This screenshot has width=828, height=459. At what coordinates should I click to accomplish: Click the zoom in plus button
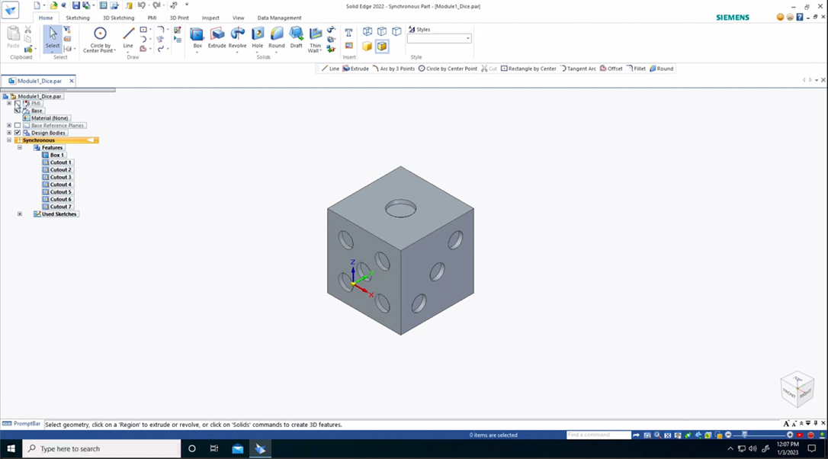click(x=790, y=435)
